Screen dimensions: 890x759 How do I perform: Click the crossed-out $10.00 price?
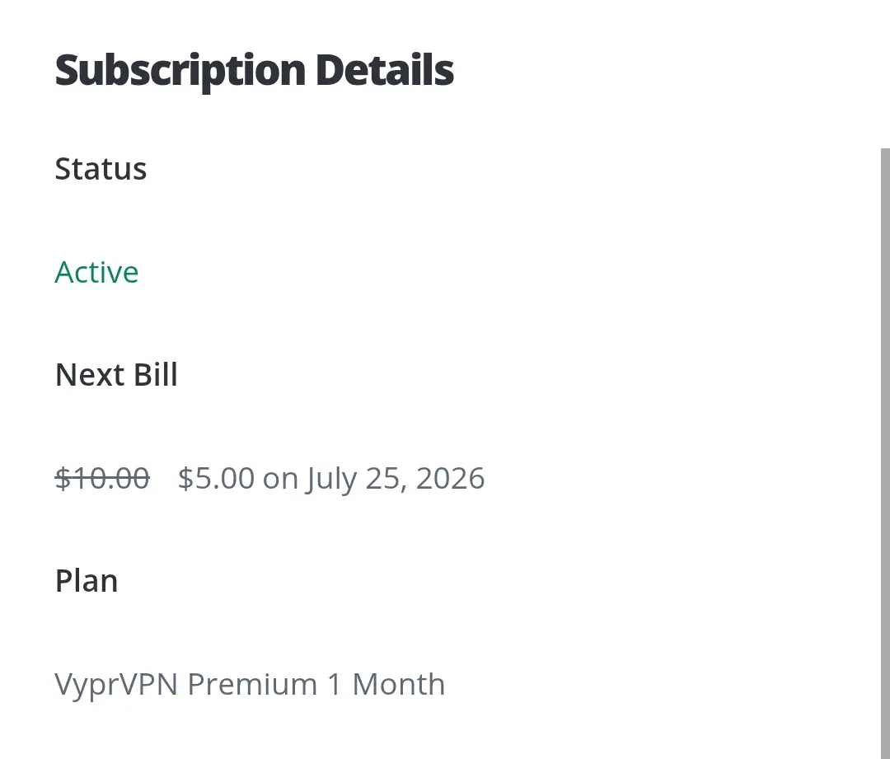coord(102,478)
